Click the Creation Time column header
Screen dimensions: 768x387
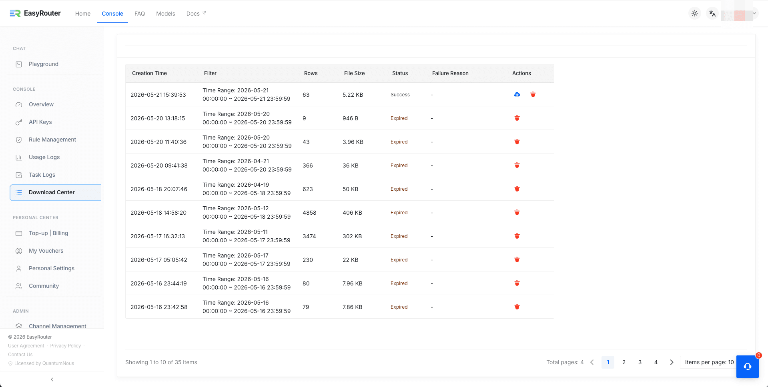coord(149,73)
